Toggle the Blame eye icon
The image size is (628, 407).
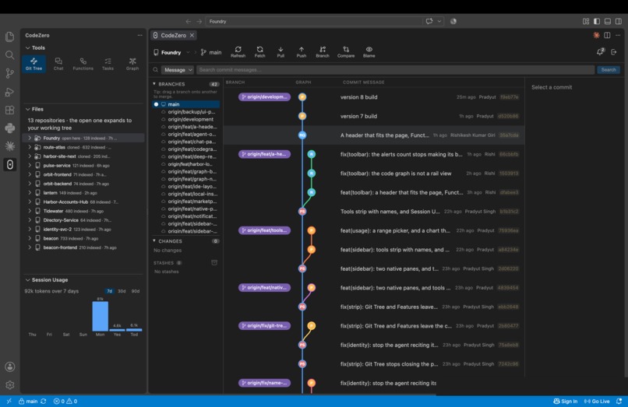coord(369,51)
